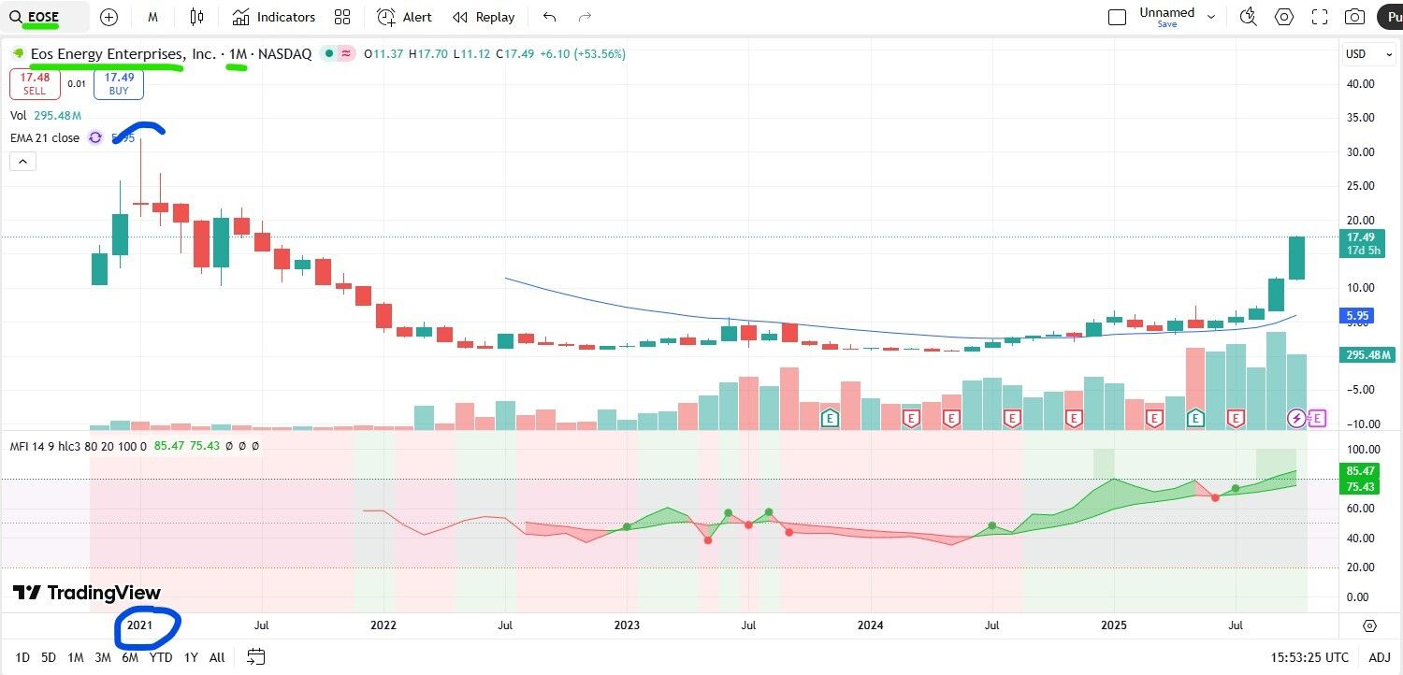
Task: Start bar Replay mode
Action: [484, 17]
